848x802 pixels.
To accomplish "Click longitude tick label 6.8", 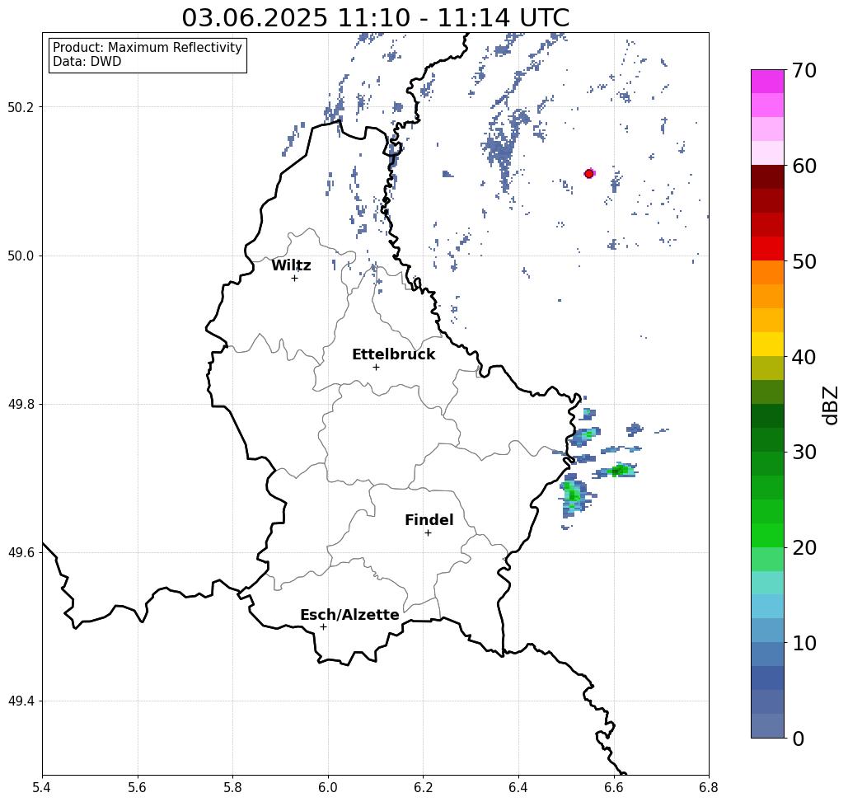I will click(709, 787).
